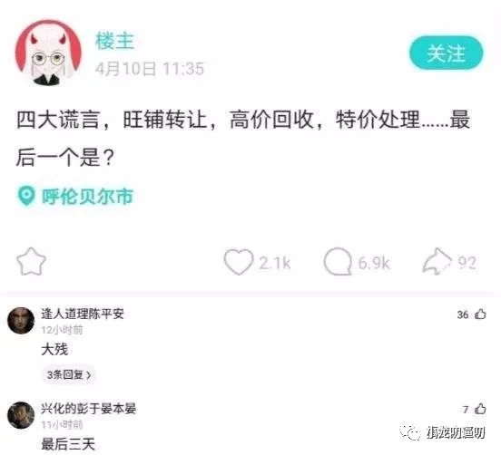Follow the poster with 关注 button
Viewport: 501px width, 455px height.
[x=446, y=53]
